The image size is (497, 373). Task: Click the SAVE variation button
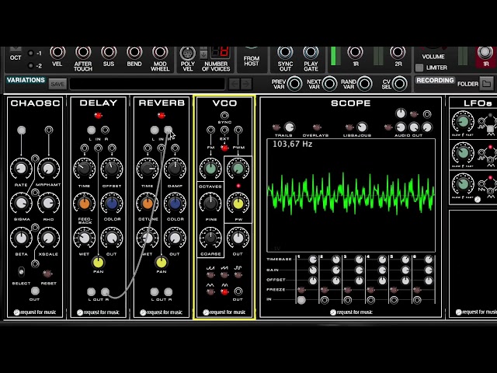(x=57, y=84)
